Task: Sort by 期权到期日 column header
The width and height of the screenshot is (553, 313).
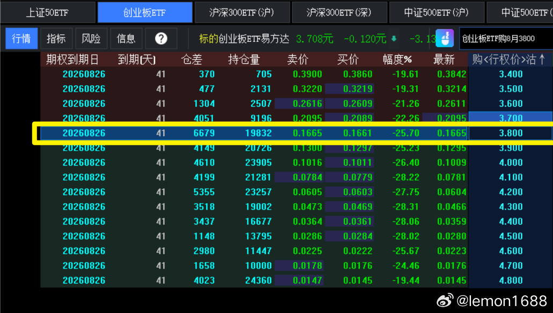Action: 72,59
